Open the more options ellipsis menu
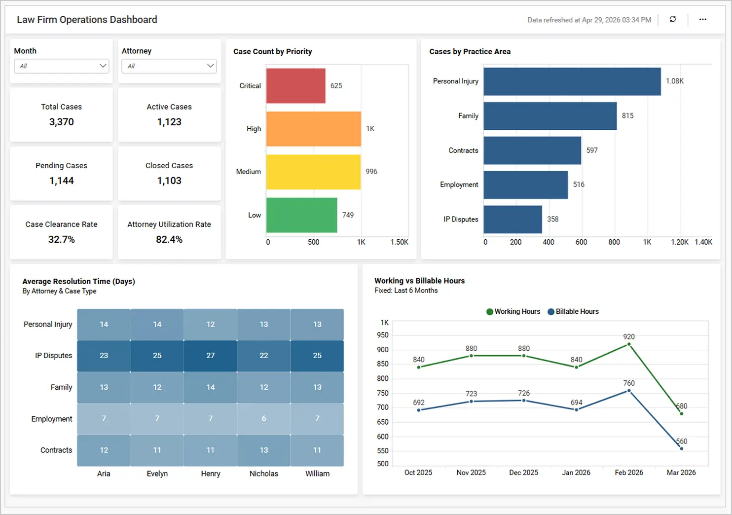Viewport: 732px width, 515px height. 703,19
